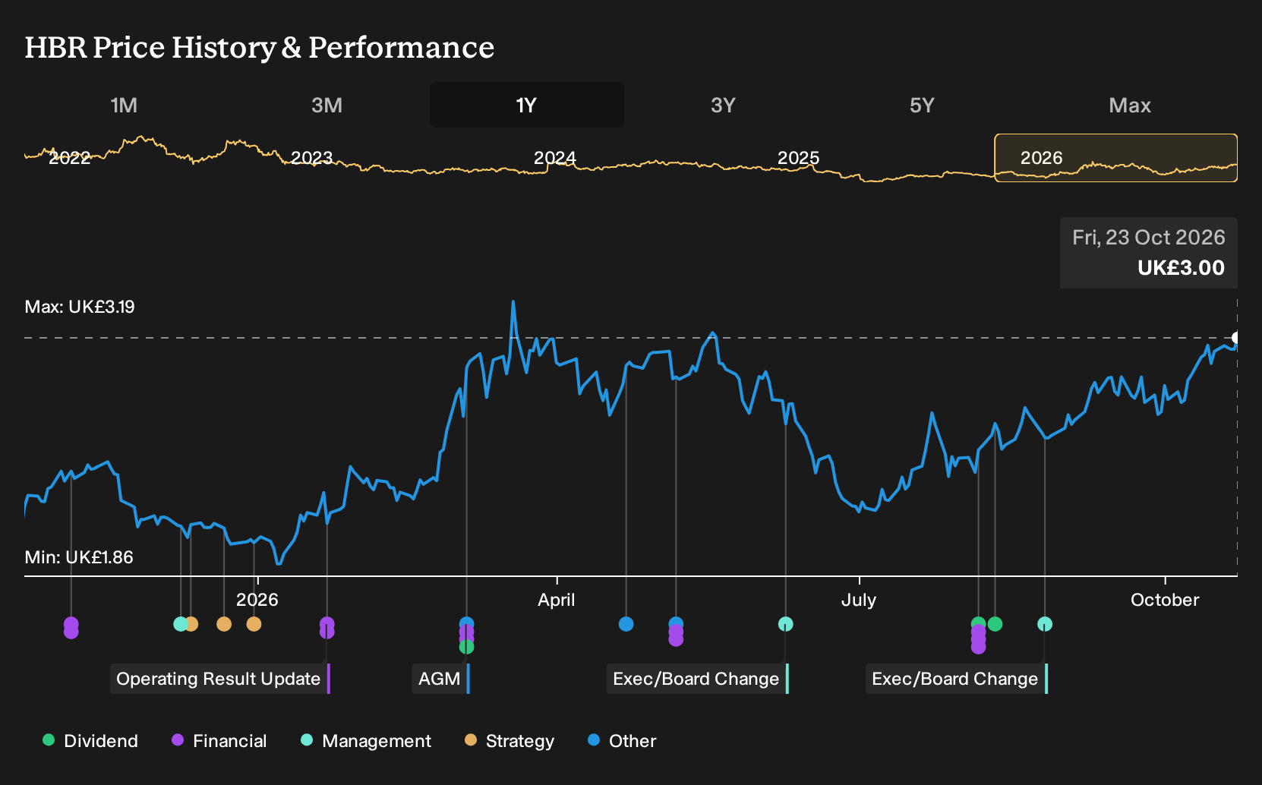Open the AGM event label
Image resolution: width=1262 pixels, height=785 pixels.
(441, 679)
